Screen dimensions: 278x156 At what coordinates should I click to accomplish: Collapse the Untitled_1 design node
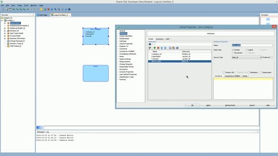pyautogui.click(x=2, y=20)
